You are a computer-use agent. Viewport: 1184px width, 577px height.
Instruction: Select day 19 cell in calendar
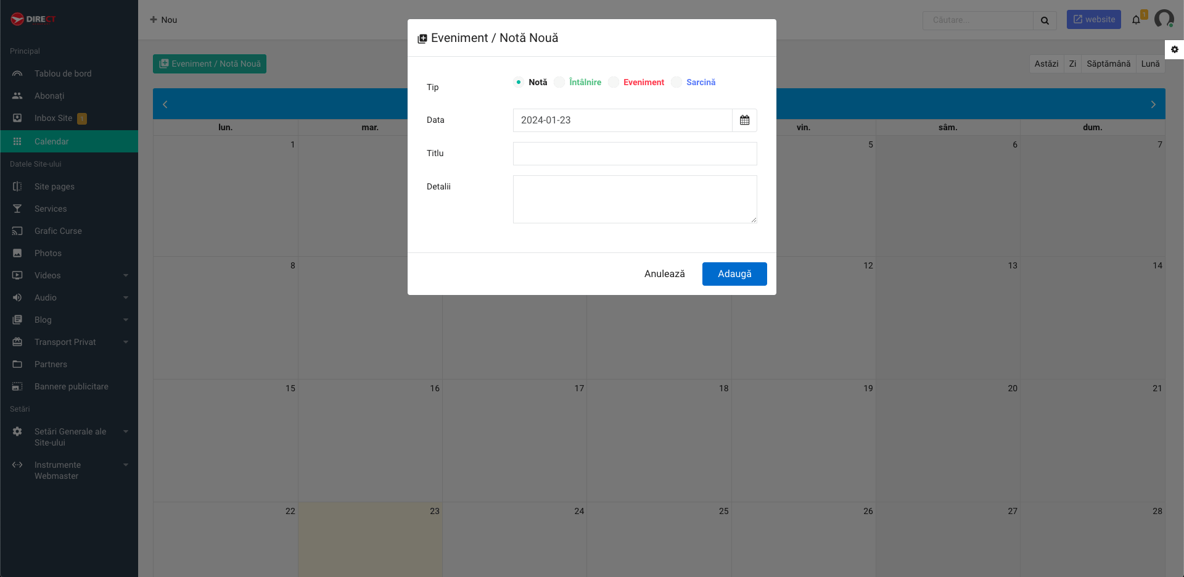click(804, 441)
